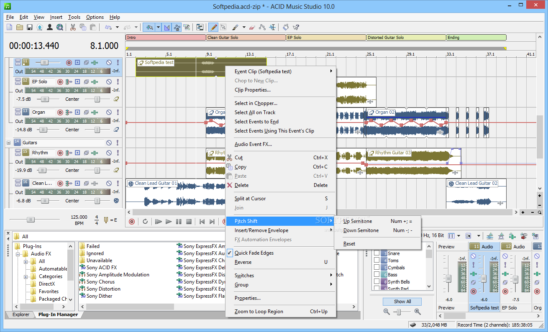Click the Undo arrow icon
The image size is (548, 332).
click(x=108, y=27)
